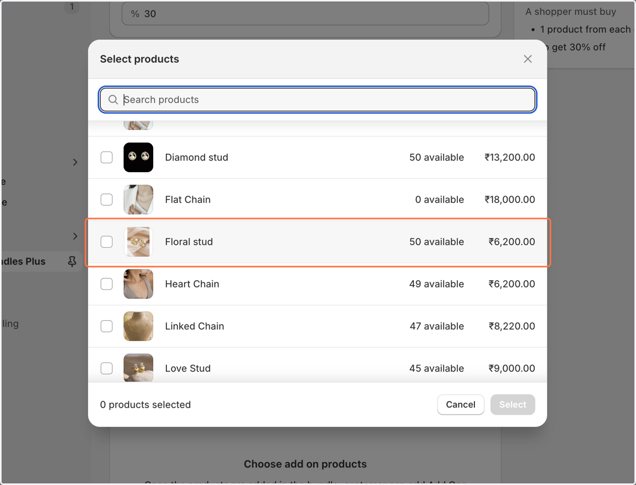Click the Flat Chain product thumbnail
Screen dimensions: 636x485
click(138, 199)
